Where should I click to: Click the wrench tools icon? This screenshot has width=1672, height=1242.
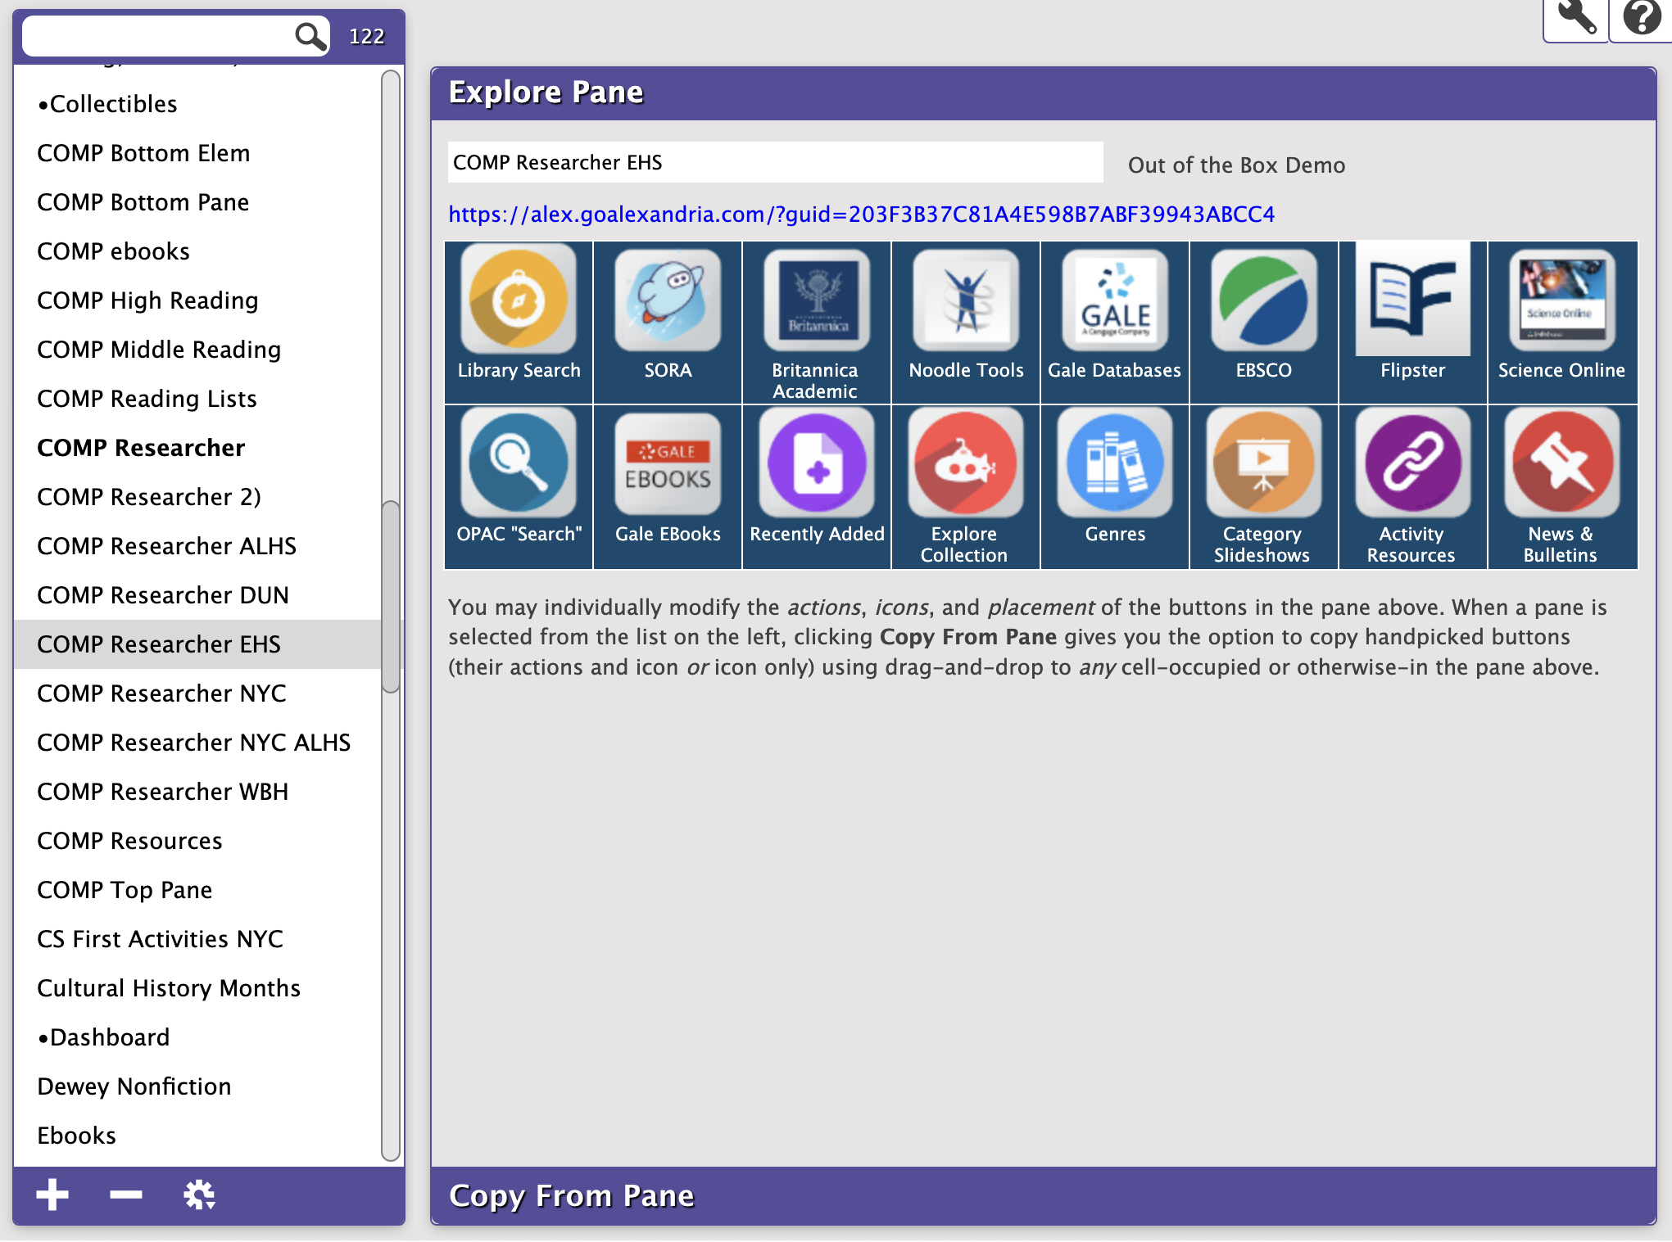tap(1576, 18)
